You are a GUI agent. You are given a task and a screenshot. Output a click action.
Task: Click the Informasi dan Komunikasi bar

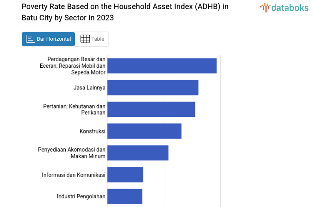pyautogui.click(x=125, y=175)
